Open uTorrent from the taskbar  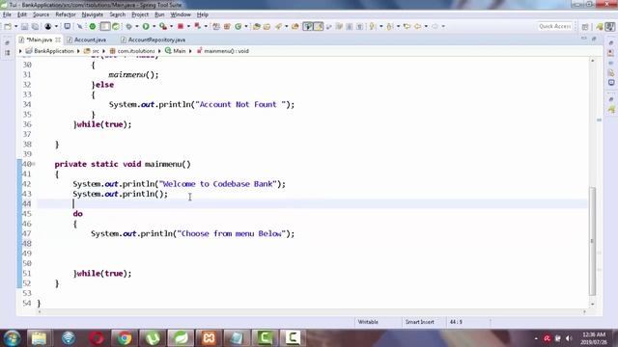pyautogui.click(x=153, y=338)
